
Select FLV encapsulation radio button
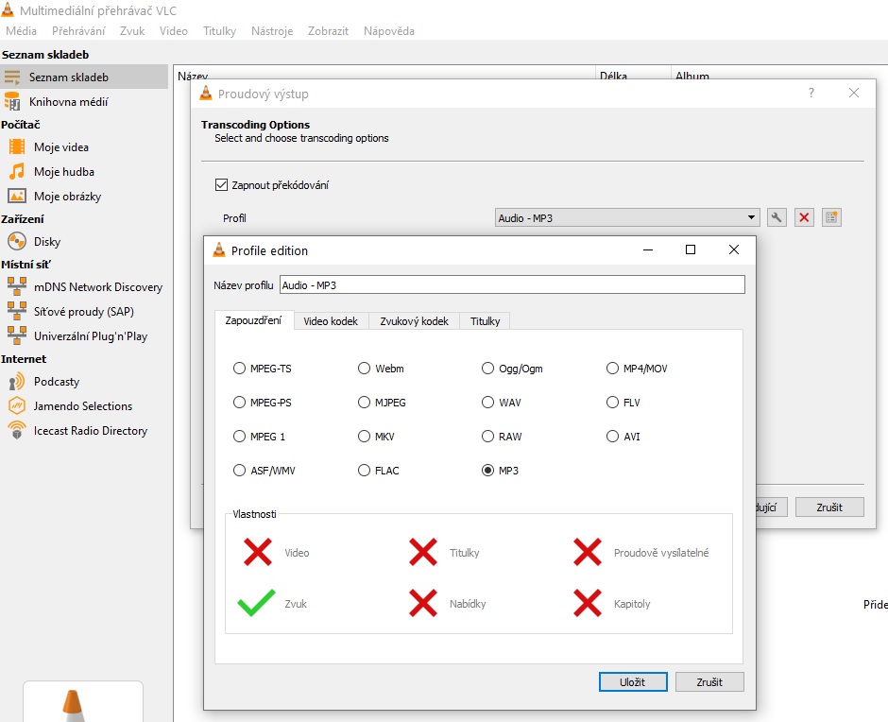pos(612,403)
